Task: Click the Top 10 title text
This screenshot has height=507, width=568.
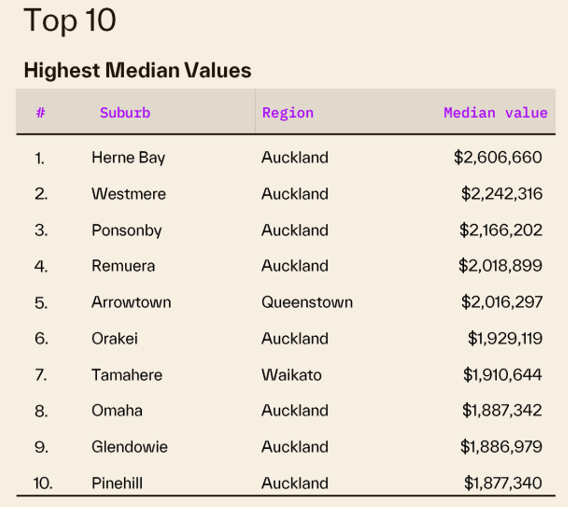Action: pos(69,21)
